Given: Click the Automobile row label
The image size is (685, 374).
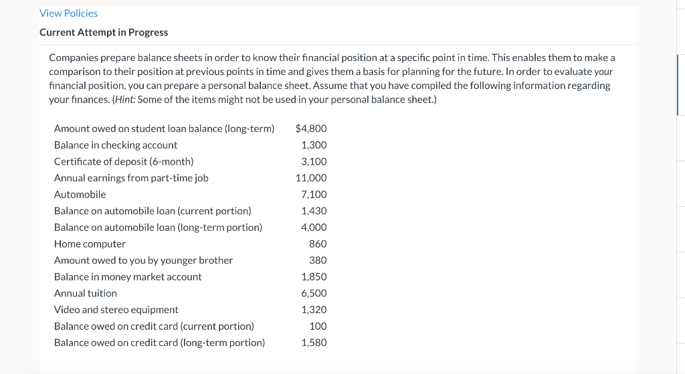Looking at the screenshot, I should [80, 195].
